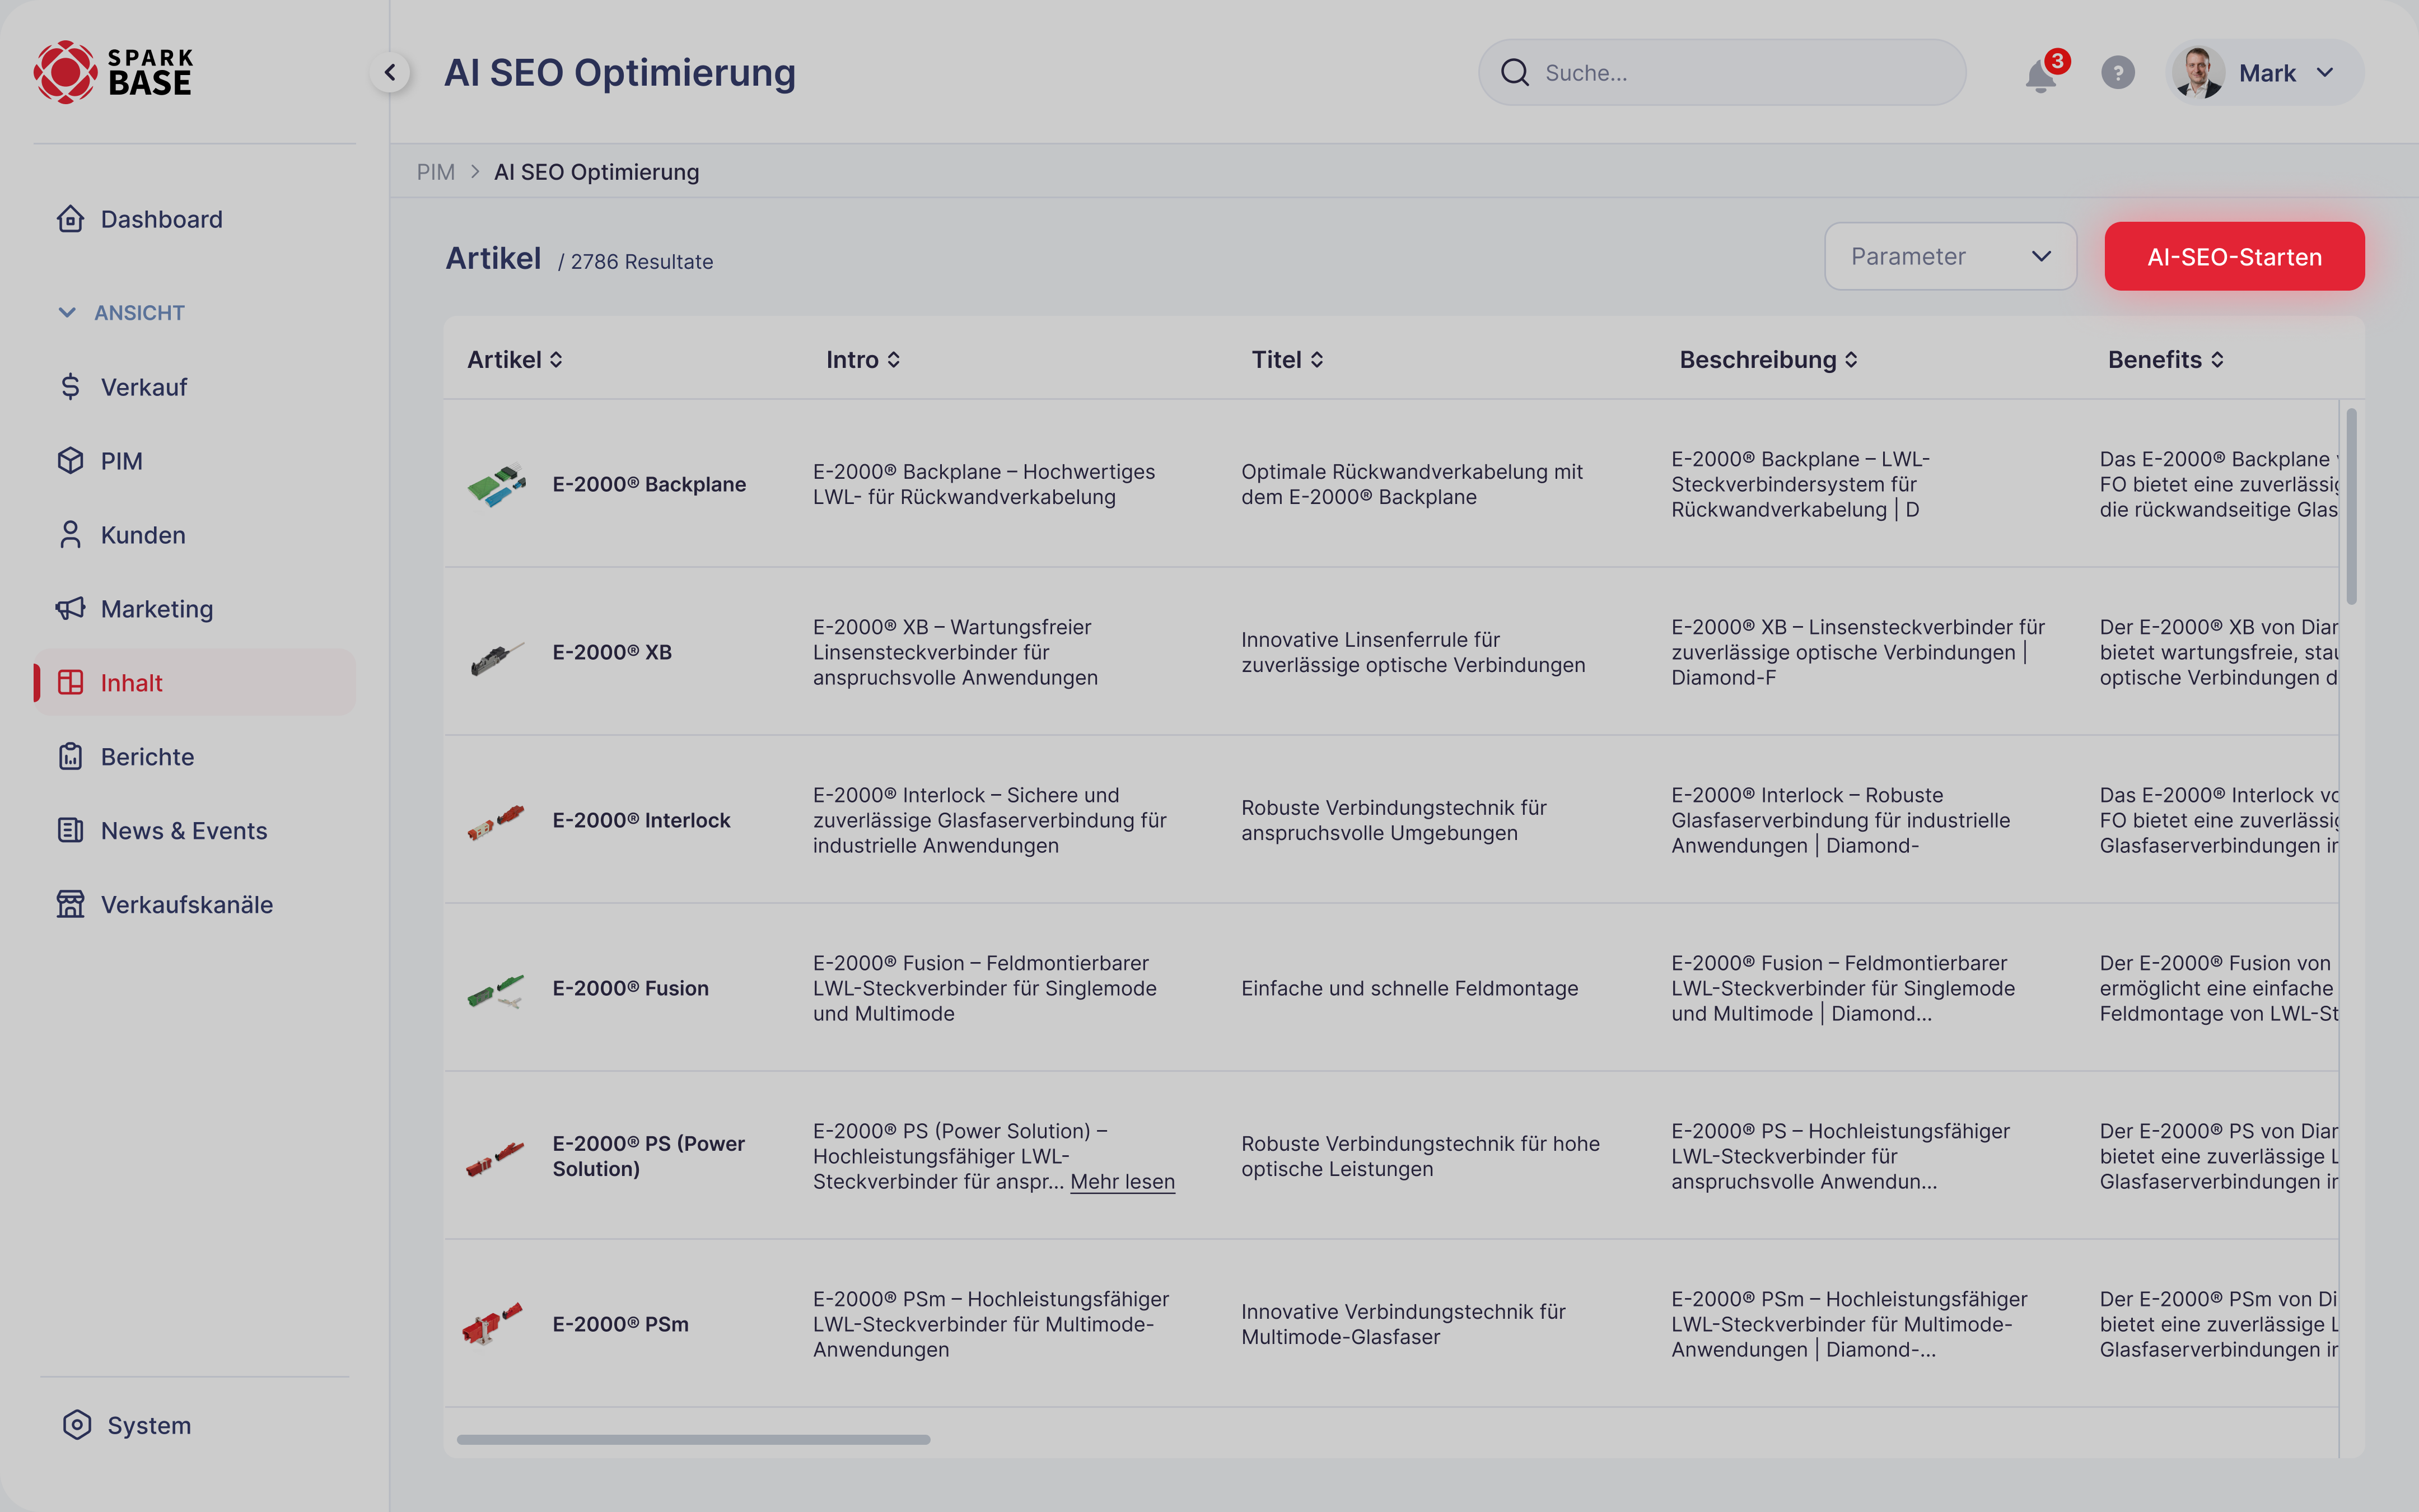Click the search magnifier icon
Screen dimensions: 2419x1512
pyautogui.click(x=1515, y=73)
